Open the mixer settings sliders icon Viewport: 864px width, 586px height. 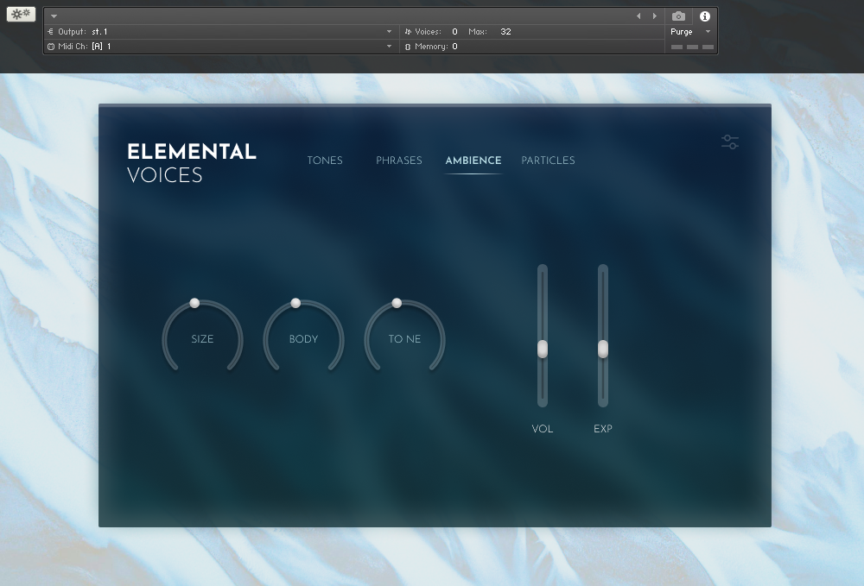coord(730,142)
